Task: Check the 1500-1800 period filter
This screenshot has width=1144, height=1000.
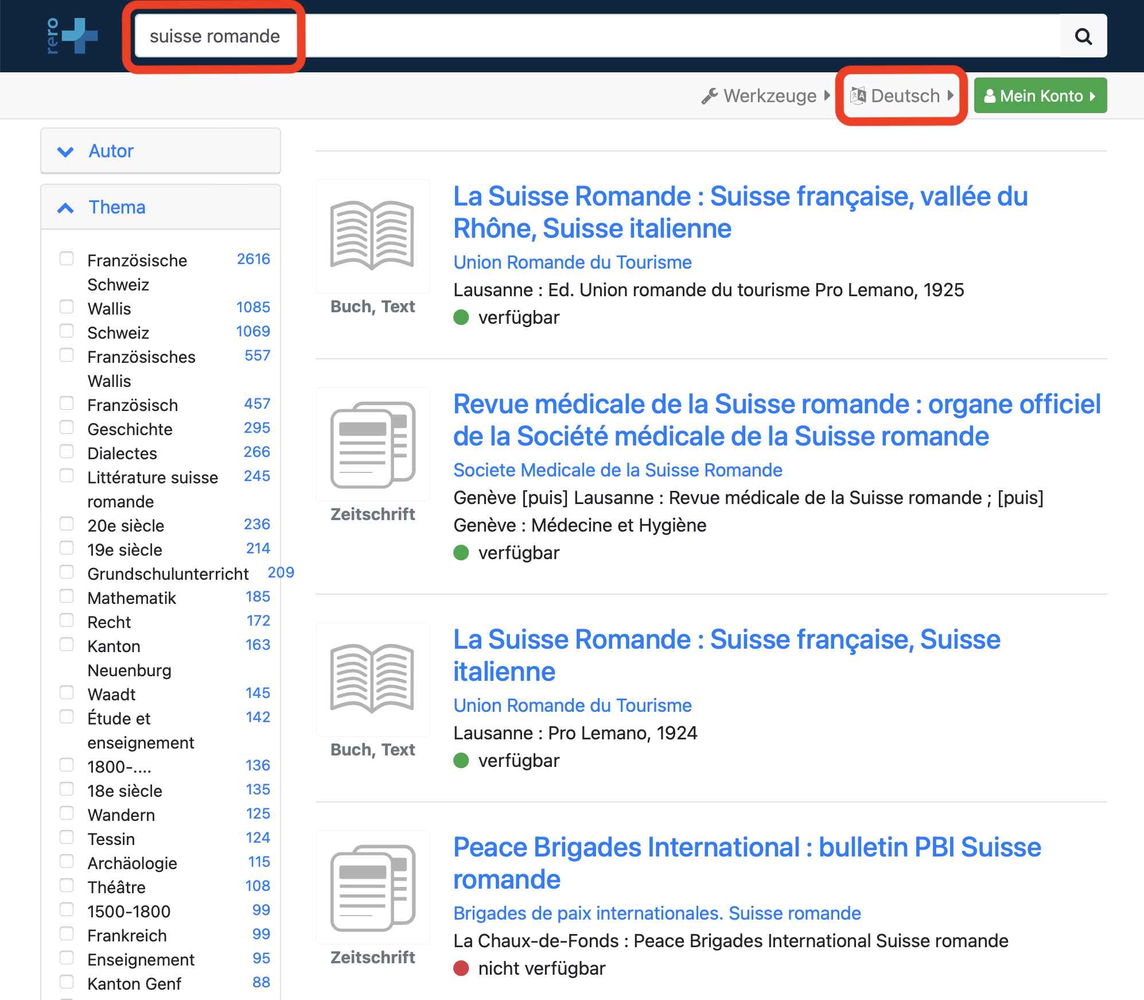Action: tap(67, 909)
